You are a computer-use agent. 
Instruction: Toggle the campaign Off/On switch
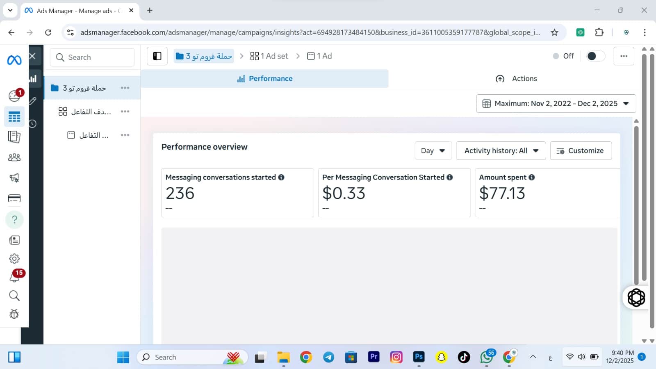pyautogui.click(x=595, y=56)
